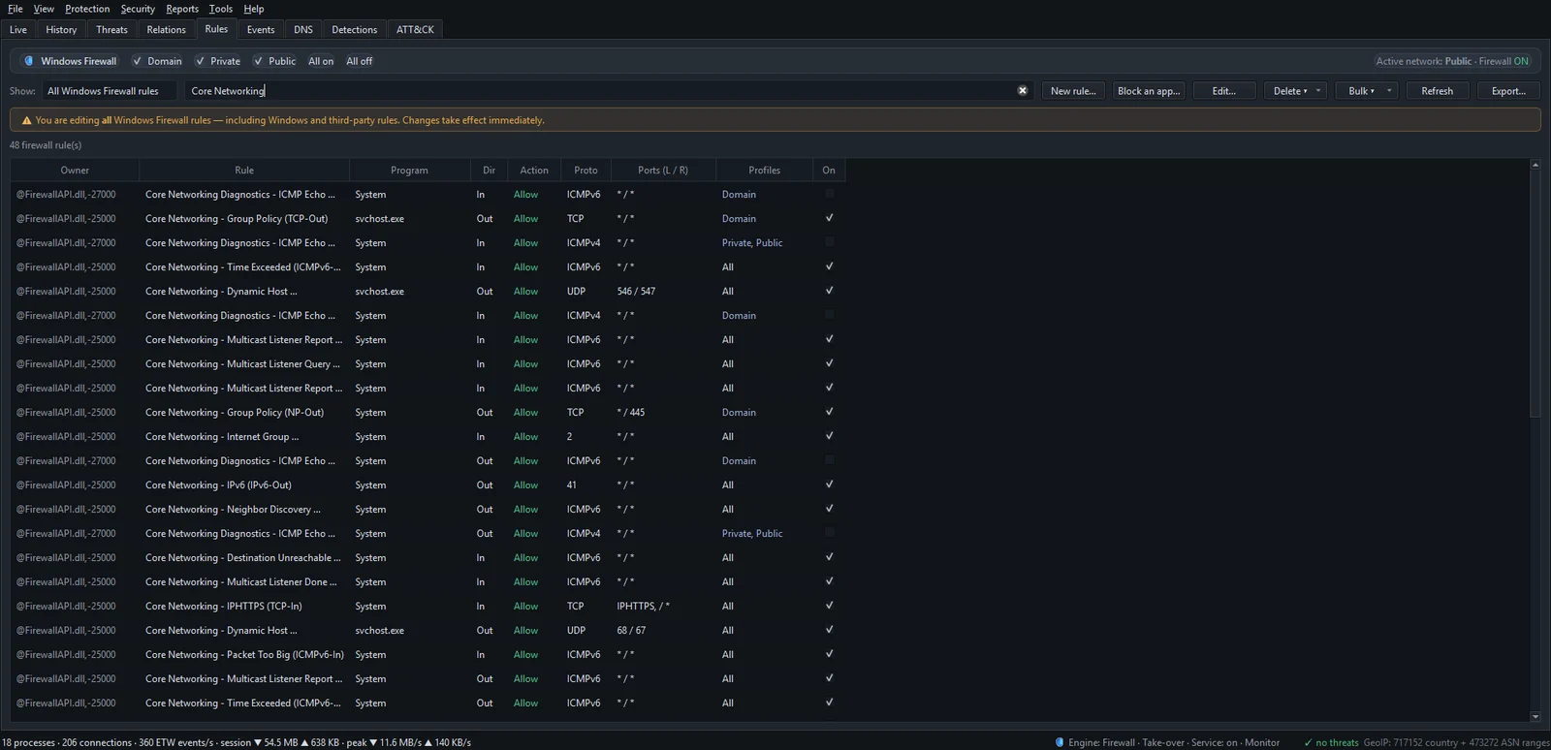
Task: Click the Export... button
Action: (1508, 91)
